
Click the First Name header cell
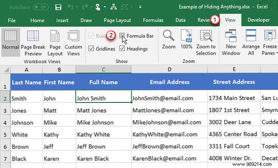[59, 82]
